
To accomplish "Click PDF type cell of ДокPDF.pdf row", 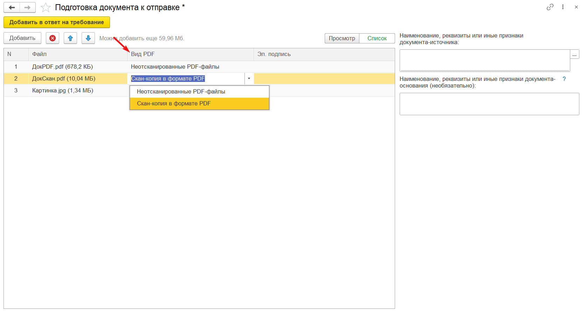I will click(x=190, y=67).
